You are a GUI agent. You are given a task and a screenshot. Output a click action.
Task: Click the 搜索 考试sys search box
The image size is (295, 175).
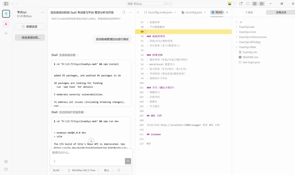(149, 4)
